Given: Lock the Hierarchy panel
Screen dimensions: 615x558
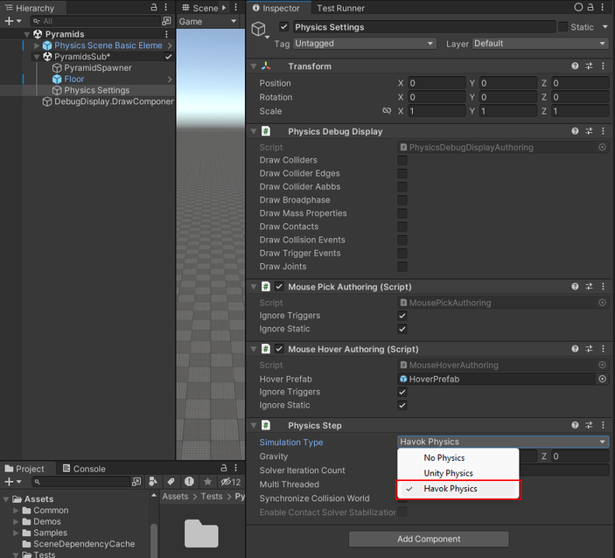Looking at the screenshot, I should (154, 8).
